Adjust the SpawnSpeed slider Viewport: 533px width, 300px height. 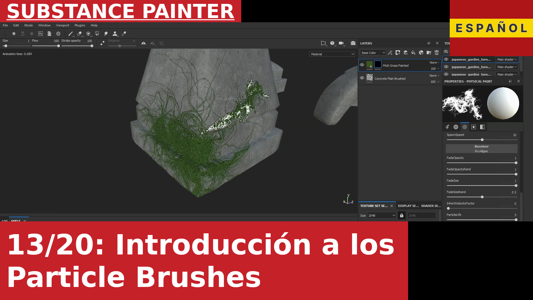pyautogui.click(x=482, y=140)
